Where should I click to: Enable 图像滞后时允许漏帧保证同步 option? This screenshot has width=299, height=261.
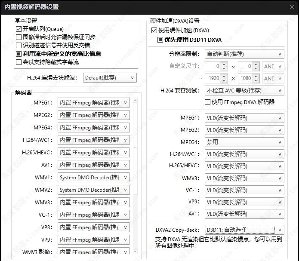click(x=19, y=37)
